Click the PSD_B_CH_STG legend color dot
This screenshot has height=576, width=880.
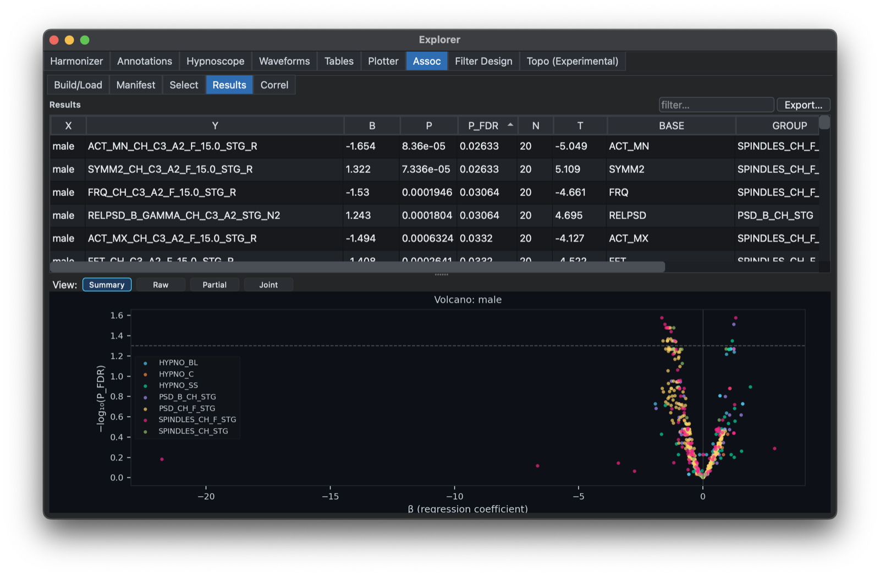coord(145,397)
